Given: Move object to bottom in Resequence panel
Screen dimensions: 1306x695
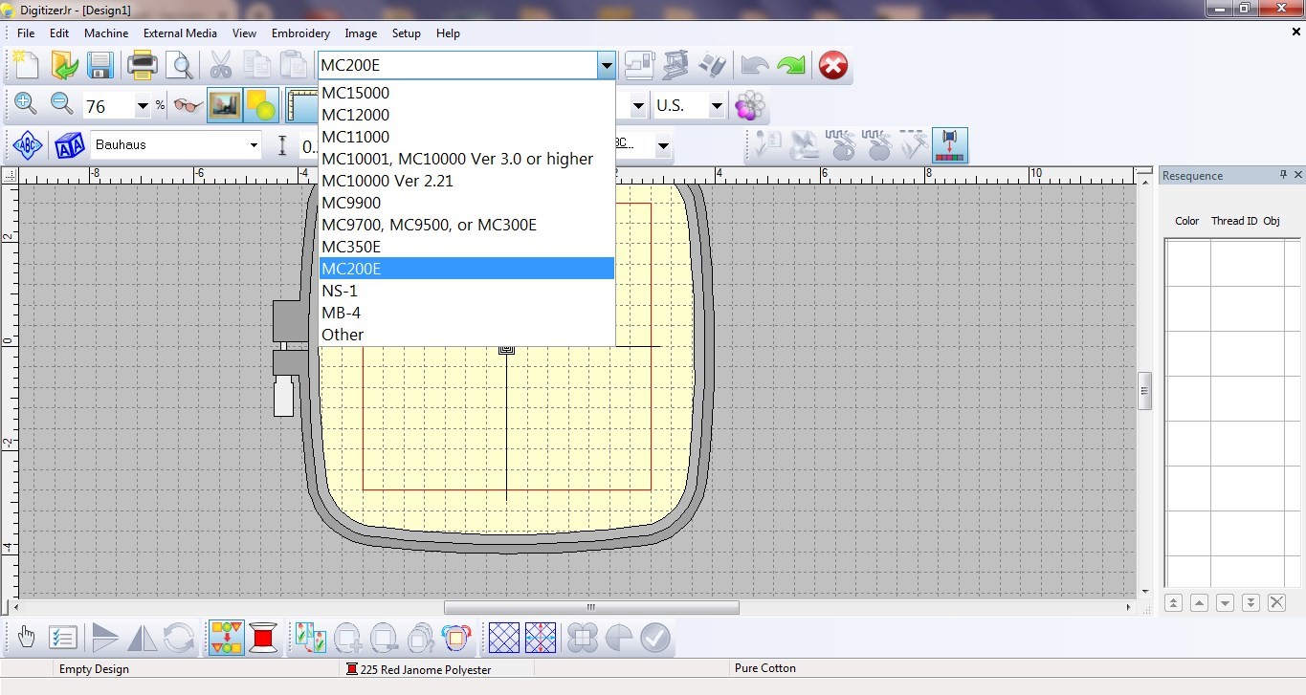Looking at the screenshot, I should 1251,602.
